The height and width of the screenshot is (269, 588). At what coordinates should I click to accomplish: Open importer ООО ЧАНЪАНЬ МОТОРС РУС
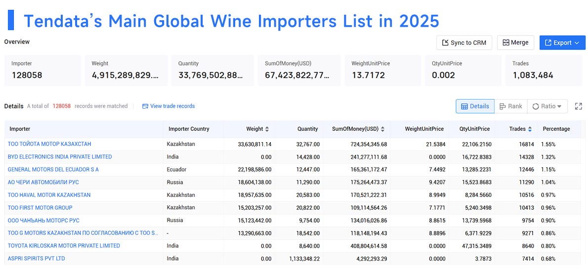coord(43,220)
